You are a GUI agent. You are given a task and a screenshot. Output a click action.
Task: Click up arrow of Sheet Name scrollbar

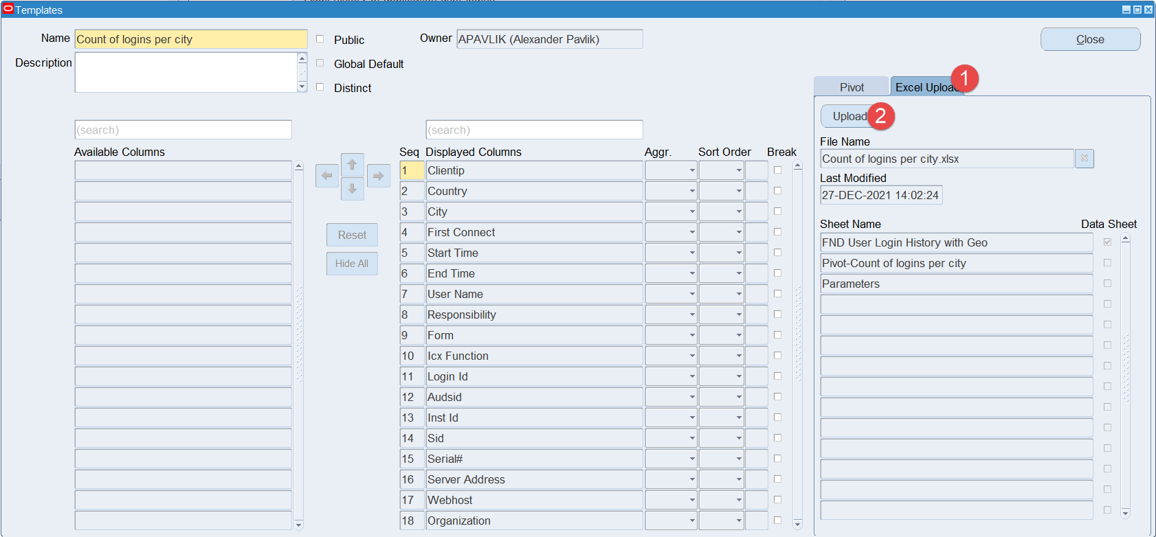(1126, 239)
